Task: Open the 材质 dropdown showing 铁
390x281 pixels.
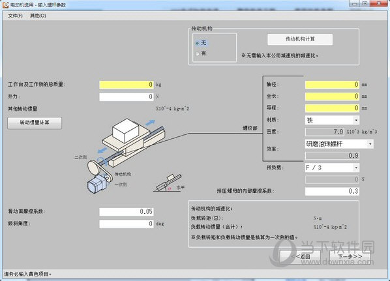Action: point(332,120)
